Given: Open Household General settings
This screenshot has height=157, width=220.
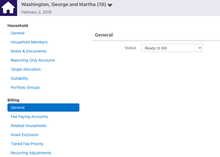Looking at the screenshot, I should (x=18, y=33).
